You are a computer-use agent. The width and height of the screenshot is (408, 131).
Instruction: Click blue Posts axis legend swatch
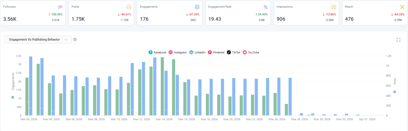point(395,92)
